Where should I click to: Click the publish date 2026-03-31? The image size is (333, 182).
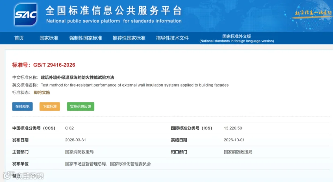75,140
